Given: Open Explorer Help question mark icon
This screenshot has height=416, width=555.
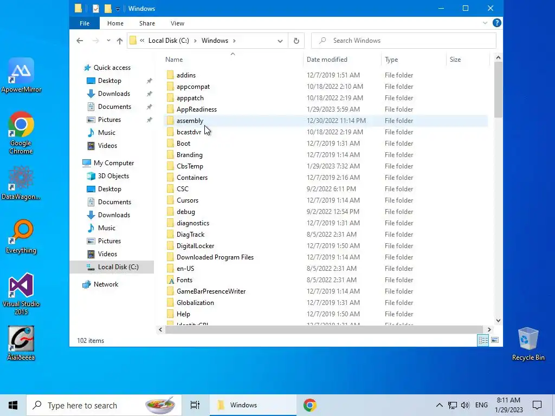Looking at the screenshot, I should tap(496, 23).
